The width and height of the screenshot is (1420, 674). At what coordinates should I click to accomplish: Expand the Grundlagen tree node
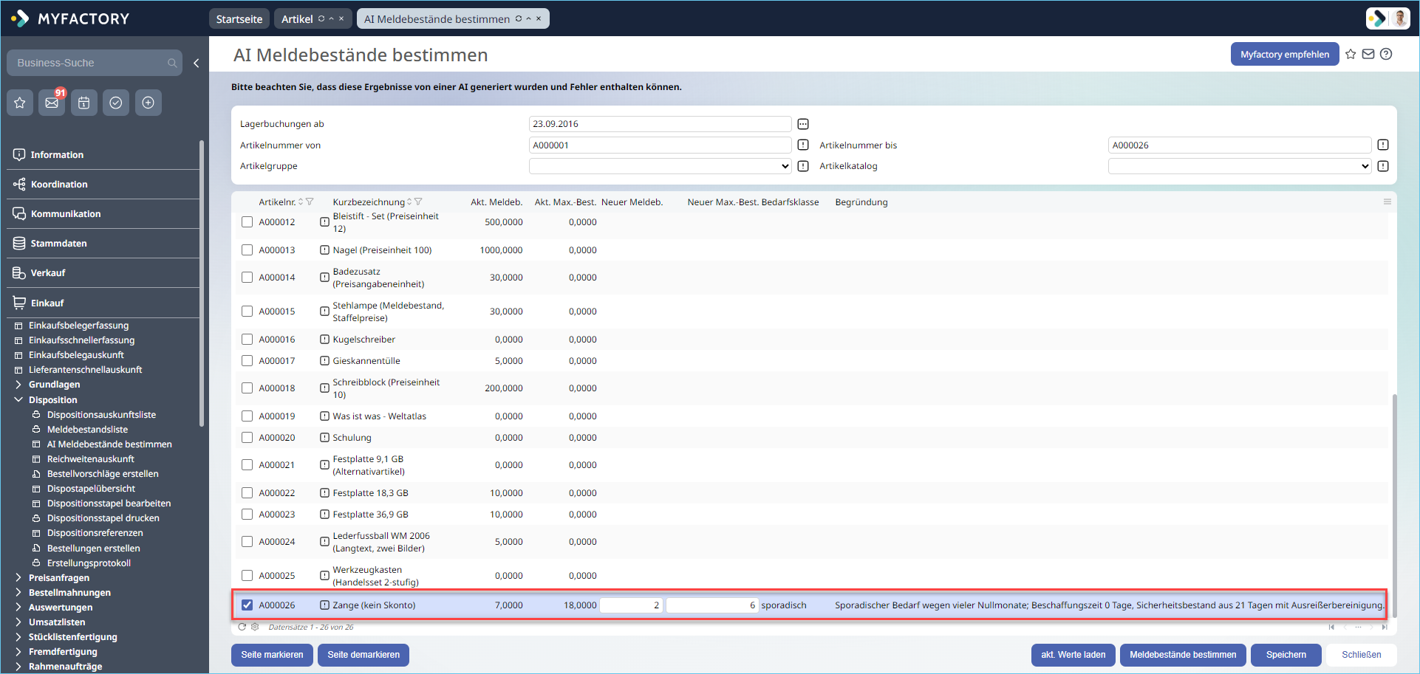pyautogui.click(x=18, y=385)
